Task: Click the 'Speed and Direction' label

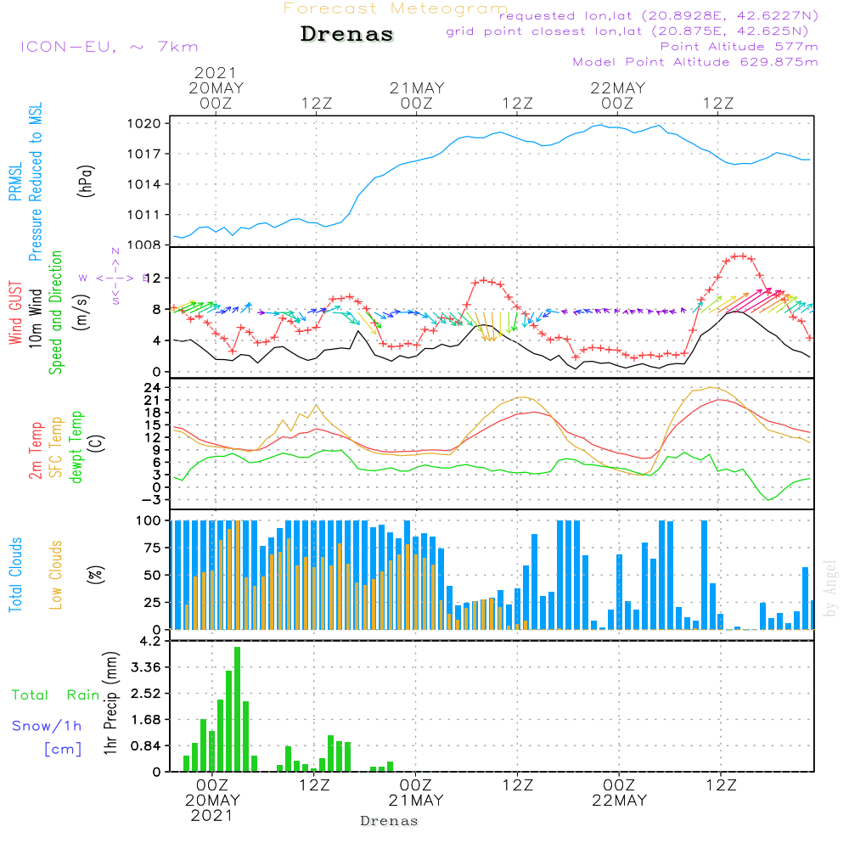Action: [x=56, y=312]
